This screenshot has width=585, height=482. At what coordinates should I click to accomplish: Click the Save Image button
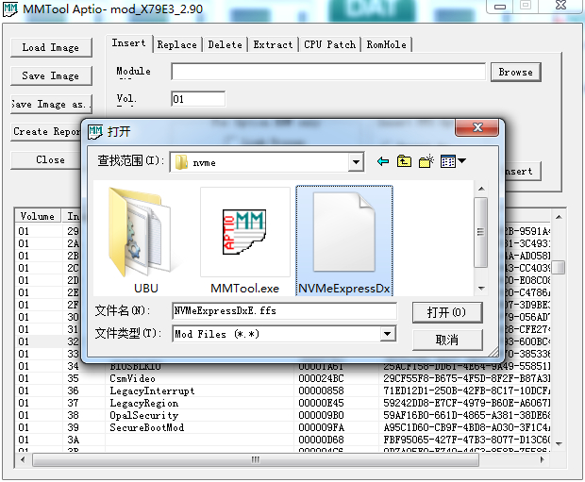click(51, 75)
